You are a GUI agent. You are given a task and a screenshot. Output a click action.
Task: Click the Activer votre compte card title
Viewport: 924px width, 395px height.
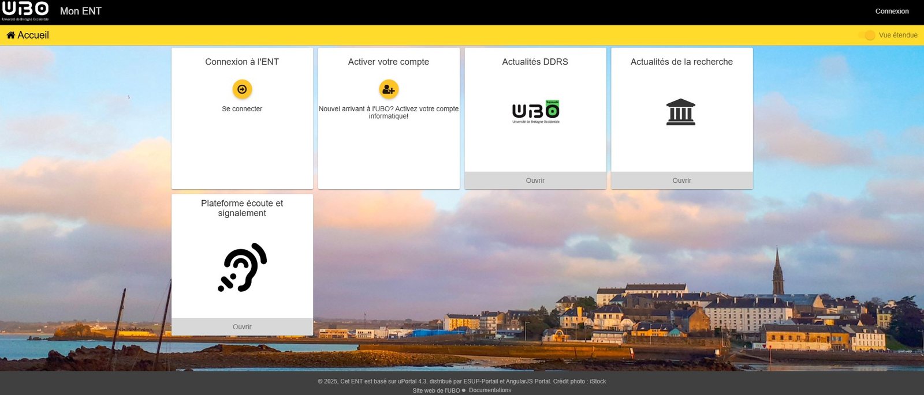389,62
